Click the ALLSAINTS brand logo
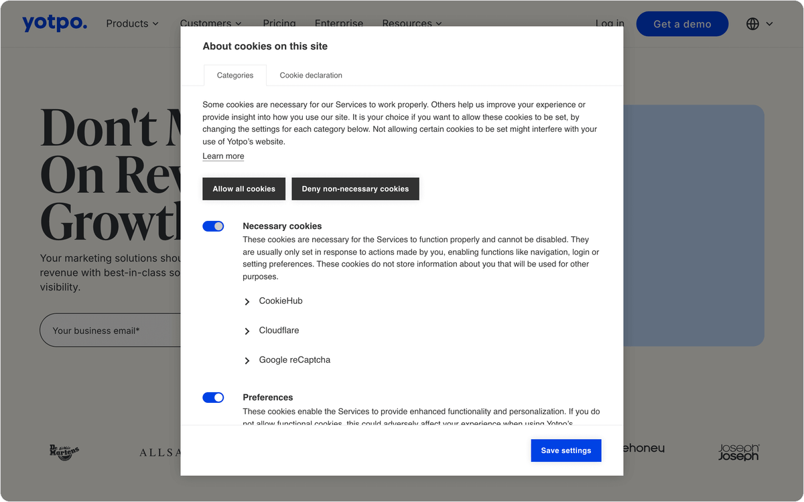This screenshot has width=804, height=502. pos(160,453)
